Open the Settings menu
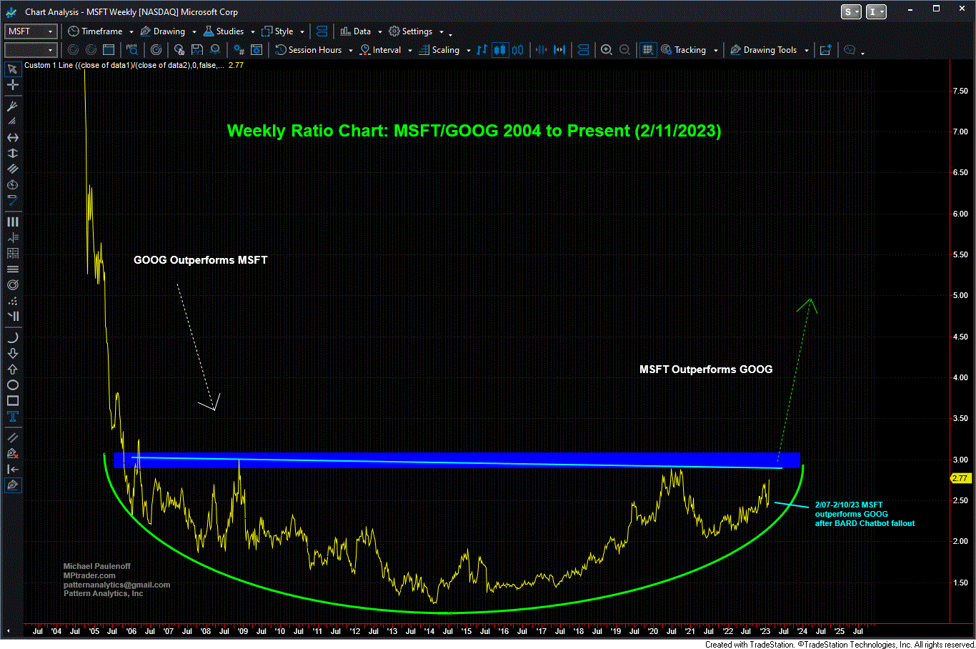Screen dimensions: 976x649 point(411,31)
